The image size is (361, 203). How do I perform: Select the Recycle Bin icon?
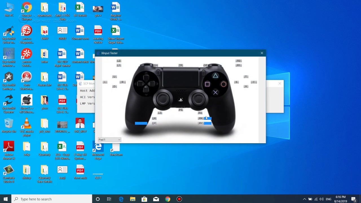(x=9, y=126)
